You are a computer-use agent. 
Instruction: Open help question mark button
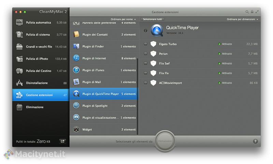coord(255,141)
